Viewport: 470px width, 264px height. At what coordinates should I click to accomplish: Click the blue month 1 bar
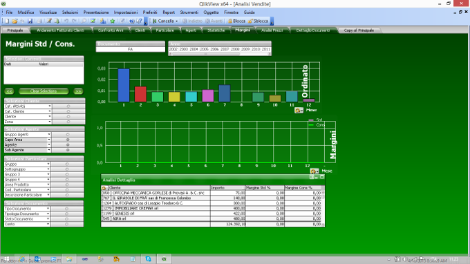[x=124, y=85]
